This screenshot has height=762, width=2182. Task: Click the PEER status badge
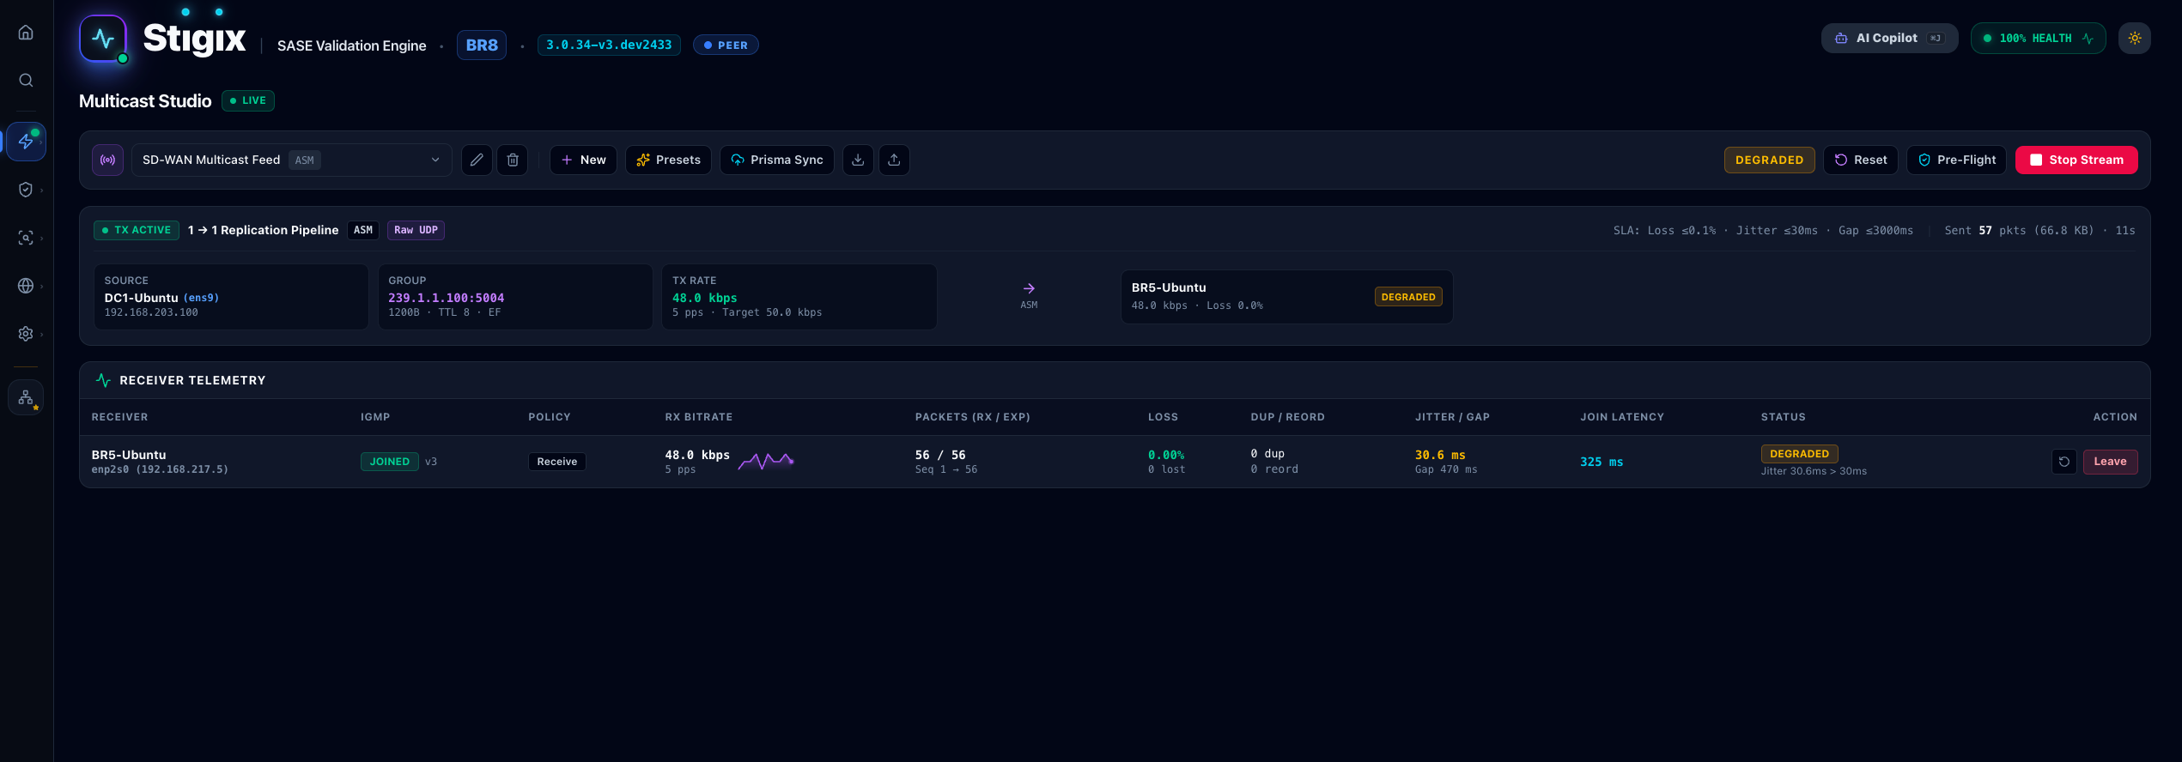726,45
